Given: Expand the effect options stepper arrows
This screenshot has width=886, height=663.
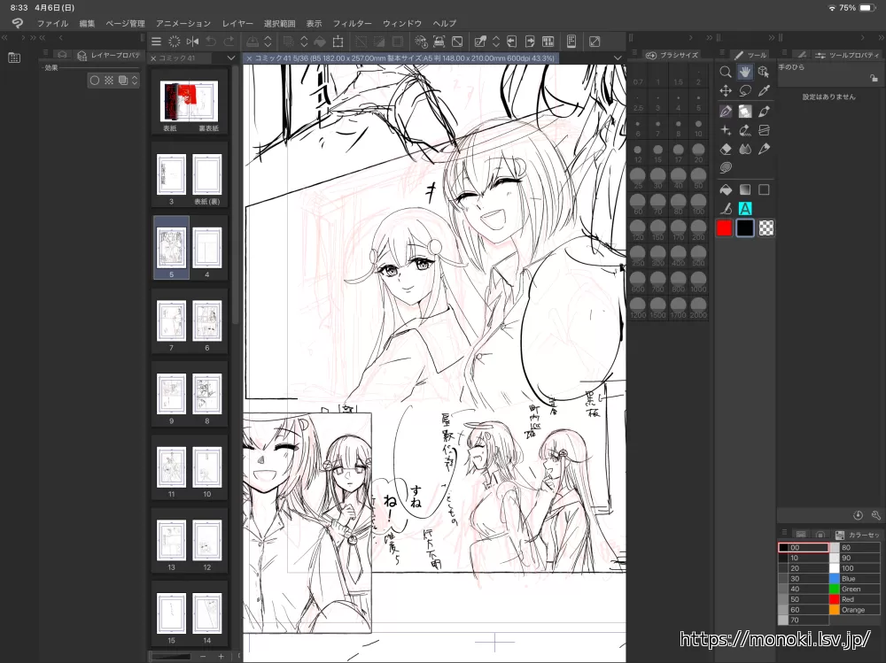Looking at the screenshot, I should 135,81.
